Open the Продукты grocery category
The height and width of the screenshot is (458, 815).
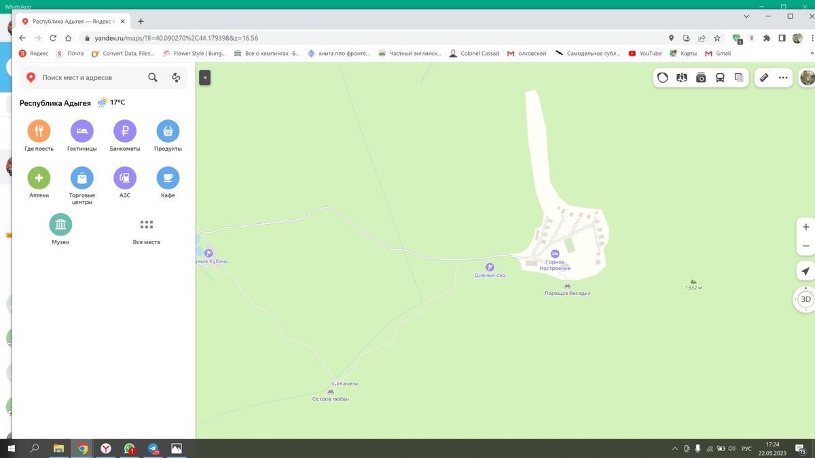168,136
